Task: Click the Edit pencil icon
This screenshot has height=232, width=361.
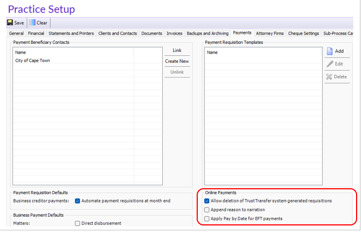Action: 330,64
